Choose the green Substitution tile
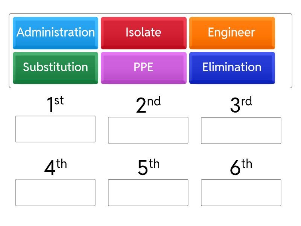Screen dimensions: 301x226 pos(56,67)
